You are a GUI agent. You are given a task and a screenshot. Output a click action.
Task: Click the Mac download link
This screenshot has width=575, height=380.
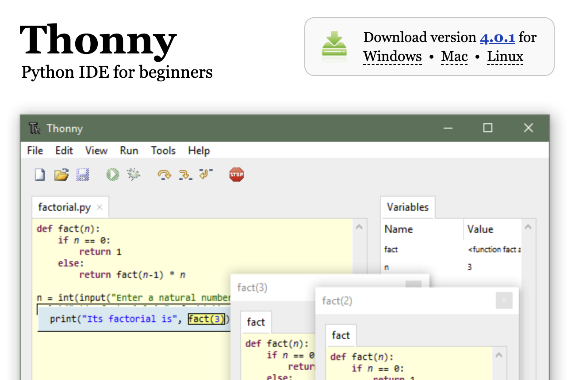click(454, 57)
